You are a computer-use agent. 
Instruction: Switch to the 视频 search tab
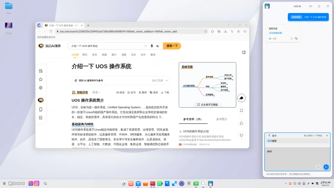coord(104,54)
